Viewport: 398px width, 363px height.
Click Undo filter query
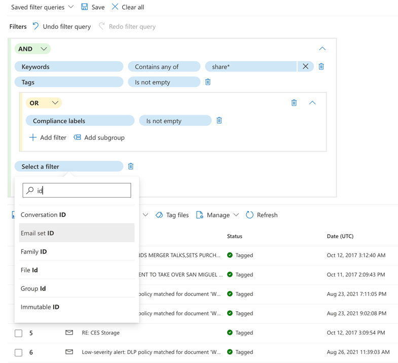click(x=61, y=26)
